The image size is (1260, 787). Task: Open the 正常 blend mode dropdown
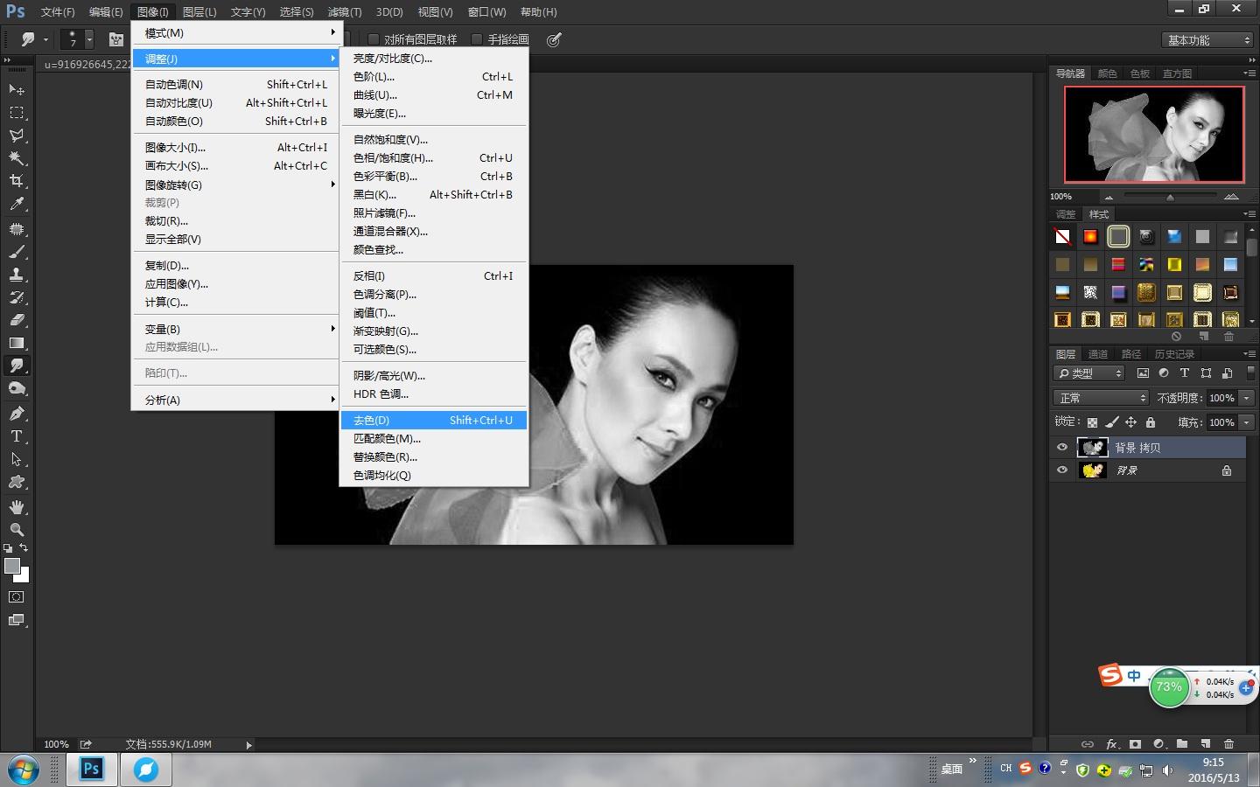point(1101,398)
